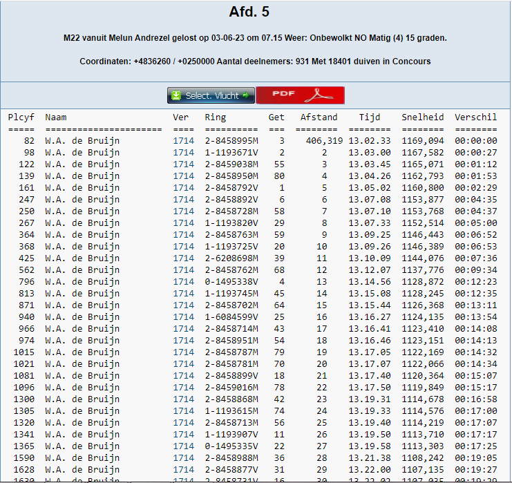Open the red PDF export button
512x483 pixels.
300,95
